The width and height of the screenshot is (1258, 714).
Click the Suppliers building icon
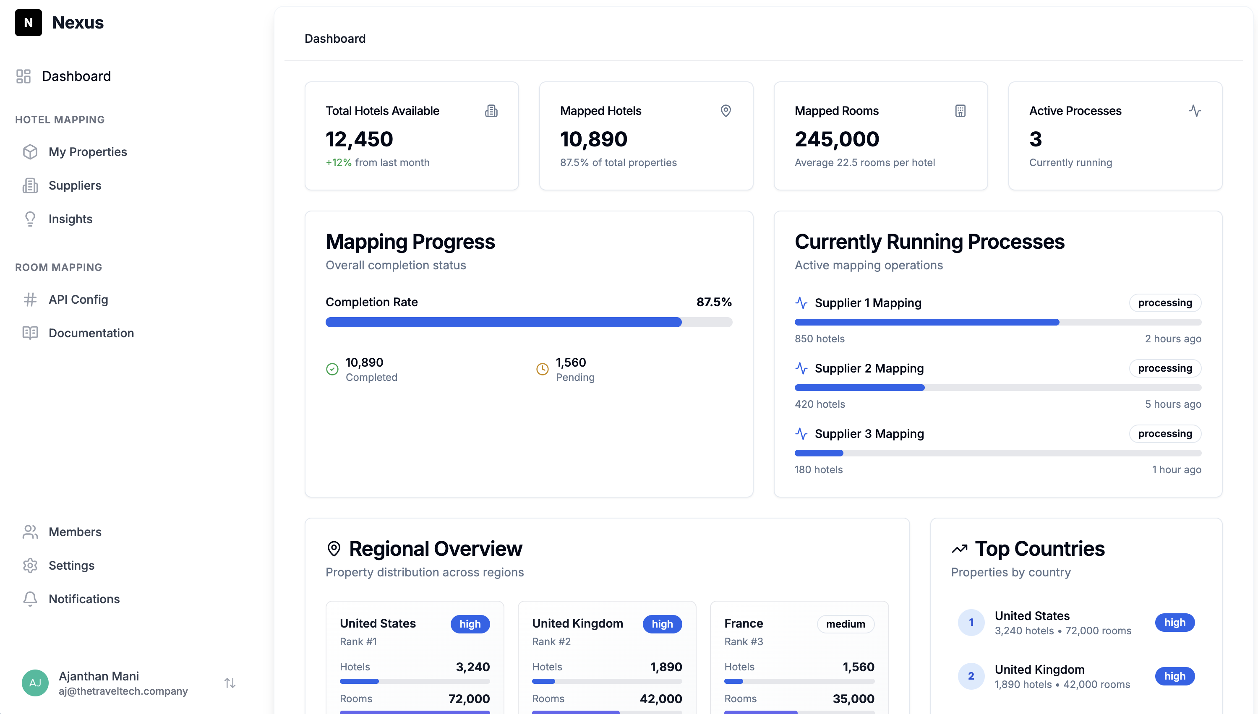click(30, 185)
